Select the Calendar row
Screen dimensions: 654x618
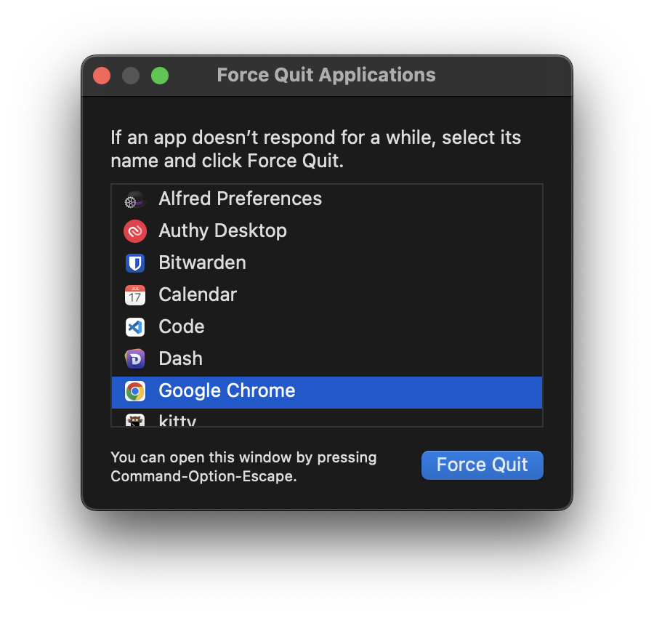327,295
